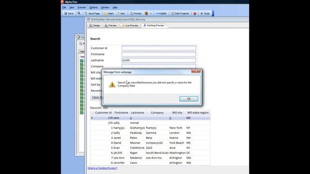This screenshot has width=310, height=174.
Task: Click the Customer id column header
Action: pyautogui.click(x=103, y=113)
